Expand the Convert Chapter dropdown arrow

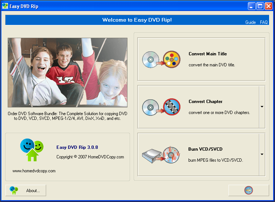[x=262, y=107]
